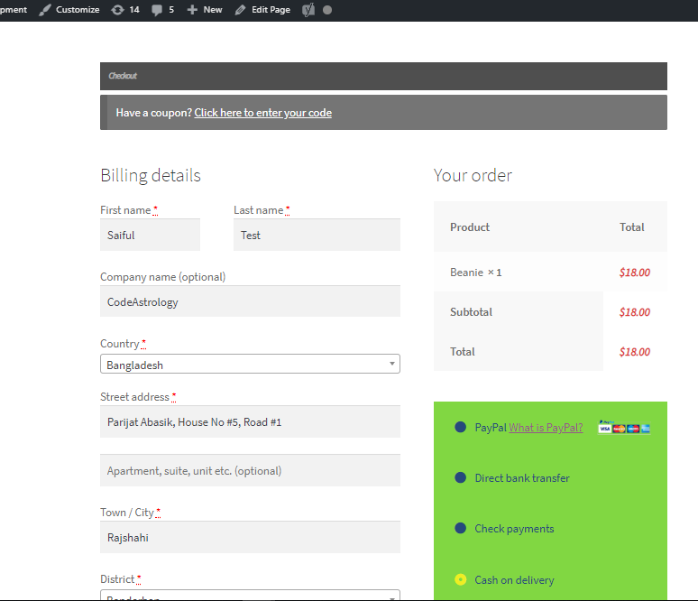Click the comments count 5
The height and width of the screenshot is (601, 698).
(x=171, y=10)
